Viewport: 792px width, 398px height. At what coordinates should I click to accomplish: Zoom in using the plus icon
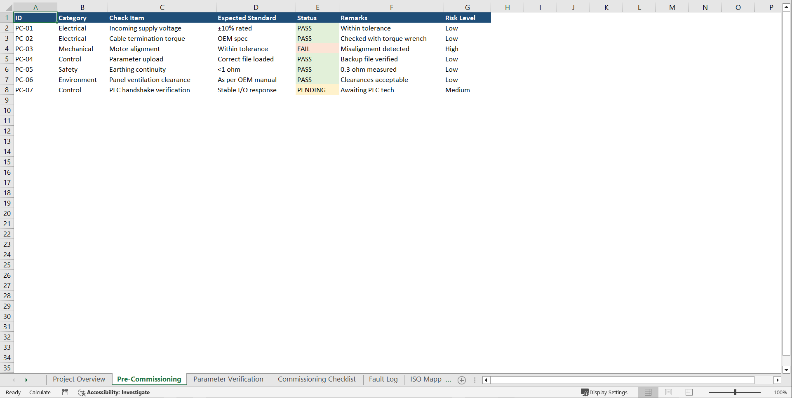[765, 392]
